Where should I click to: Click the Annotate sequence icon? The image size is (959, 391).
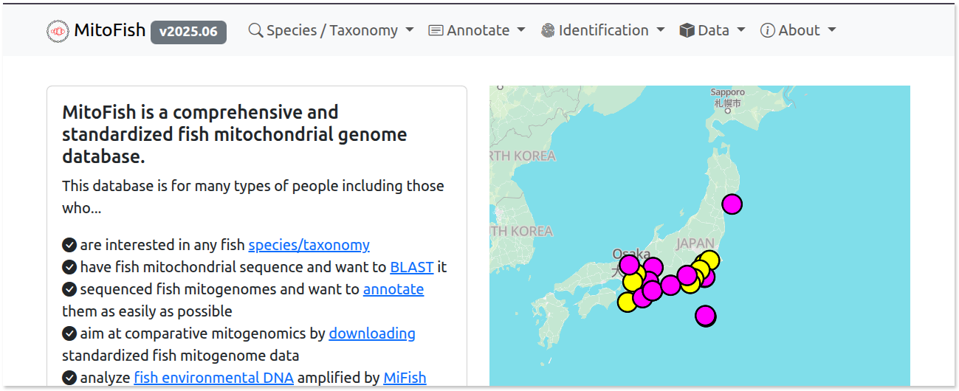coord(436,30)
